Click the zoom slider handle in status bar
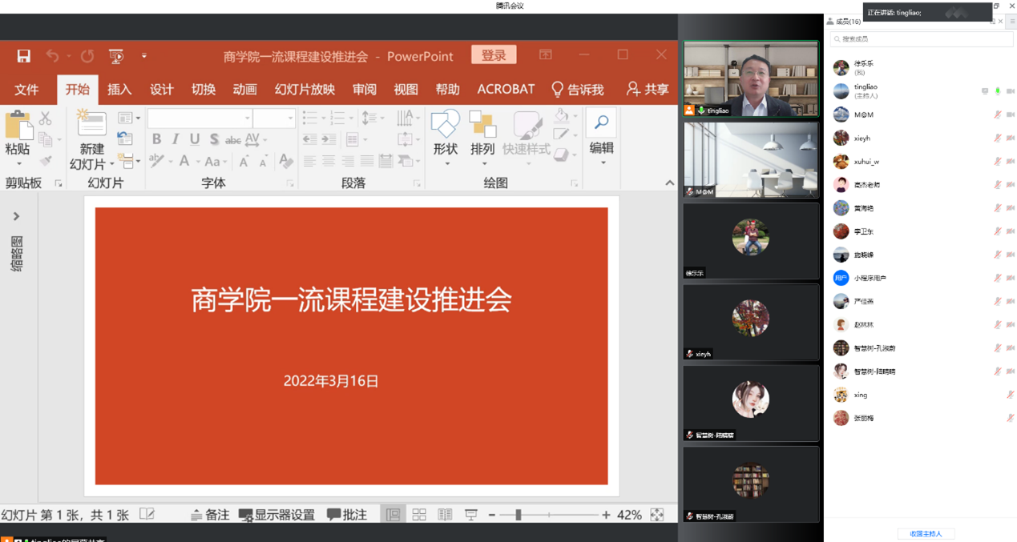Image resolution: width=1017 pixels, height=542 pixels. (x=519, y=515)
